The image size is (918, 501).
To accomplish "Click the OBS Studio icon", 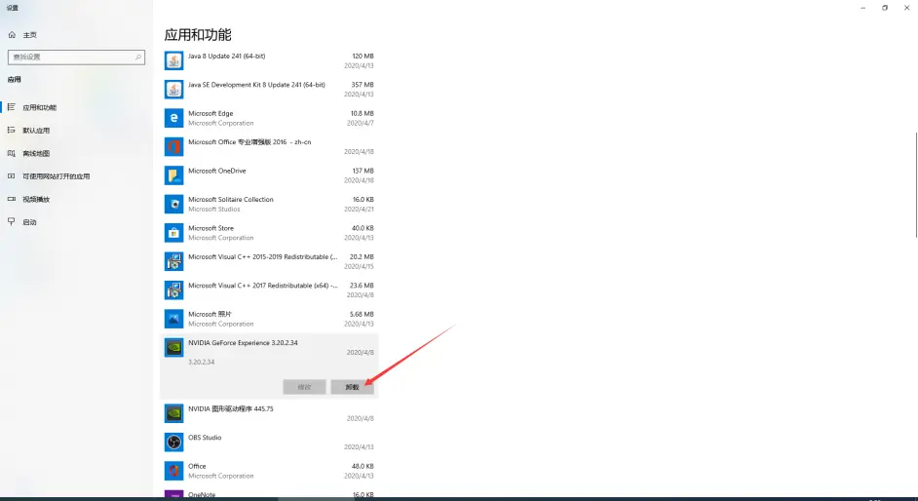I will point(173,443).
